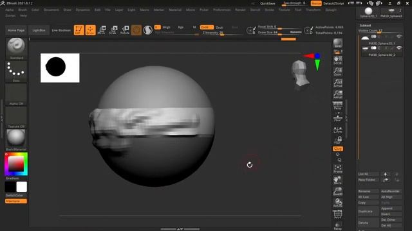Open the Standard brush thumbnail

16,49
